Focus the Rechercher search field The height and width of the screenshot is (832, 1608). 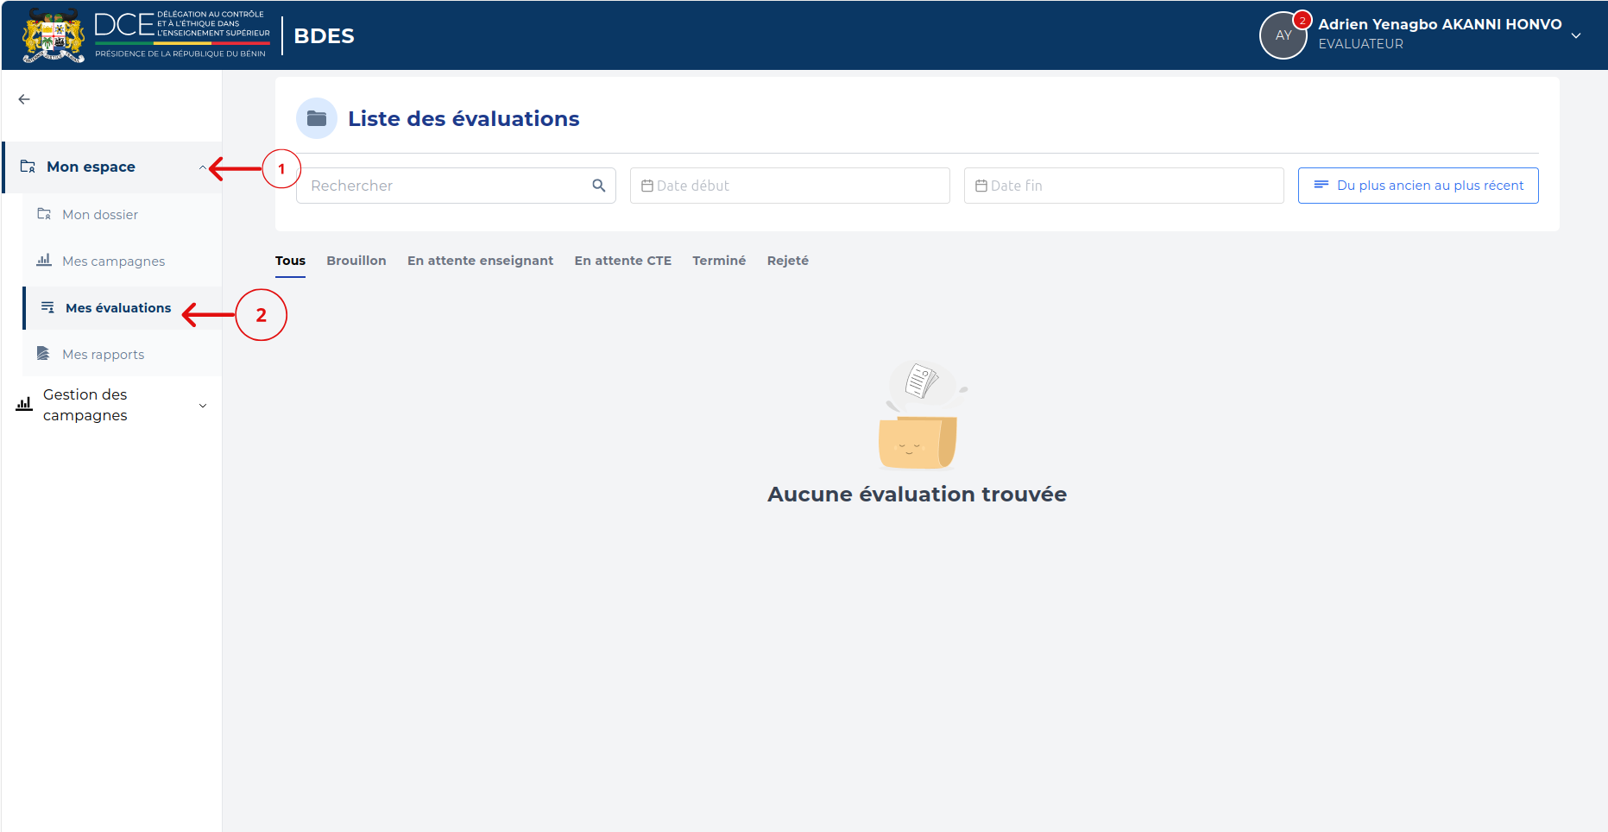456,186
